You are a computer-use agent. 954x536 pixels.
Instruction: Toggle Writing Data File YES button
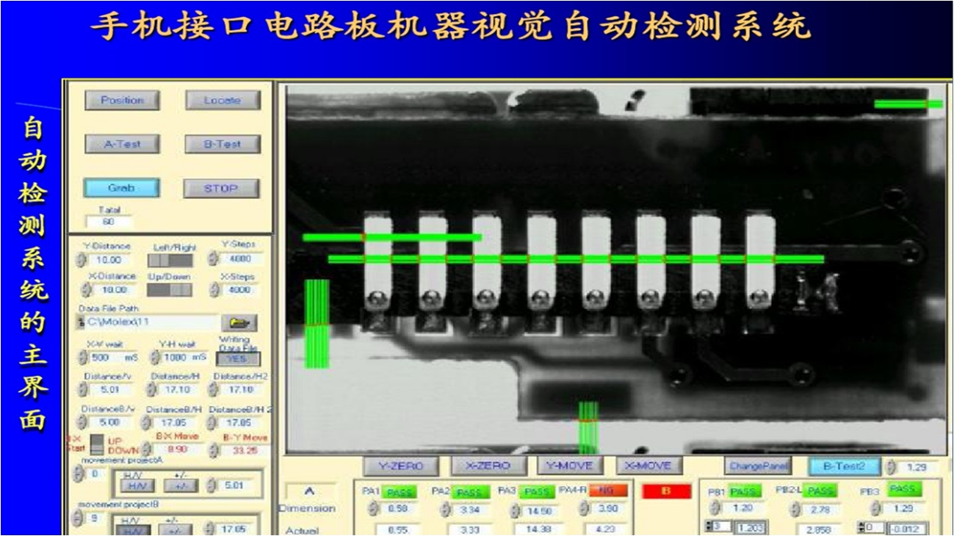[237, 359]
